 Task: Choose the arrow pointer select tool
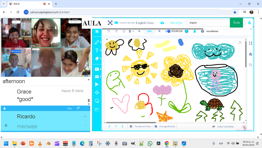pos(97,84)
